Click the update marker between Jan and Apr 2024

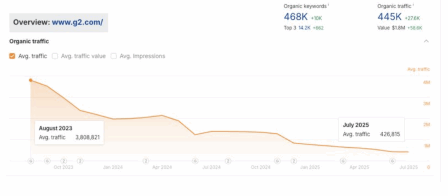146,161
